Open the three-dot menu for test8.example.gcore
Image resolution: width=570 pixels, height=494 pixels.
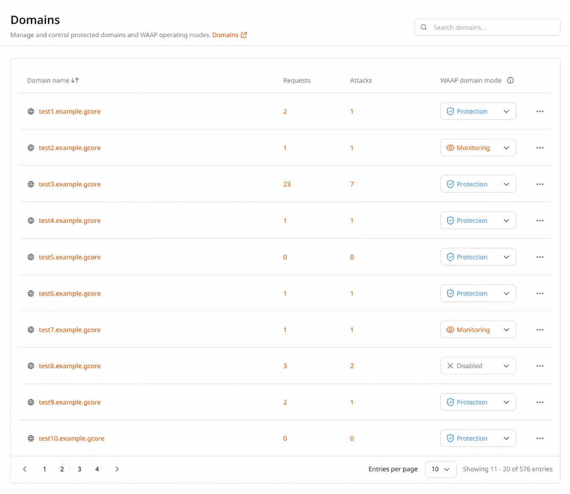click(540, 366)
